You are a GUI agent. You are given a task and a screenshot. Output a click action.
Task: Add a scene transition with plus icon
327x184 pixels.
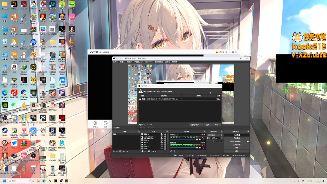214,141
